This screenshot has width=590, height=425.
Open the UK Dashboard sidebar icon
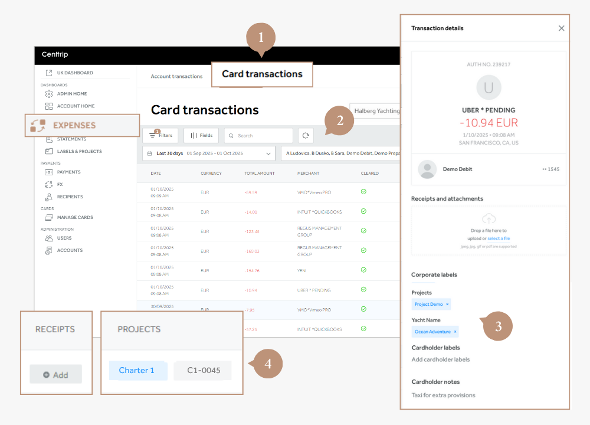point(48,73)
